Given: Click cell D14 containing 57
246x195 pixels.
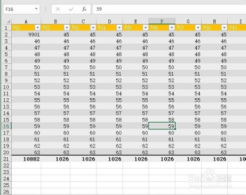Looking at the screenshot, I should coord(109,113).
